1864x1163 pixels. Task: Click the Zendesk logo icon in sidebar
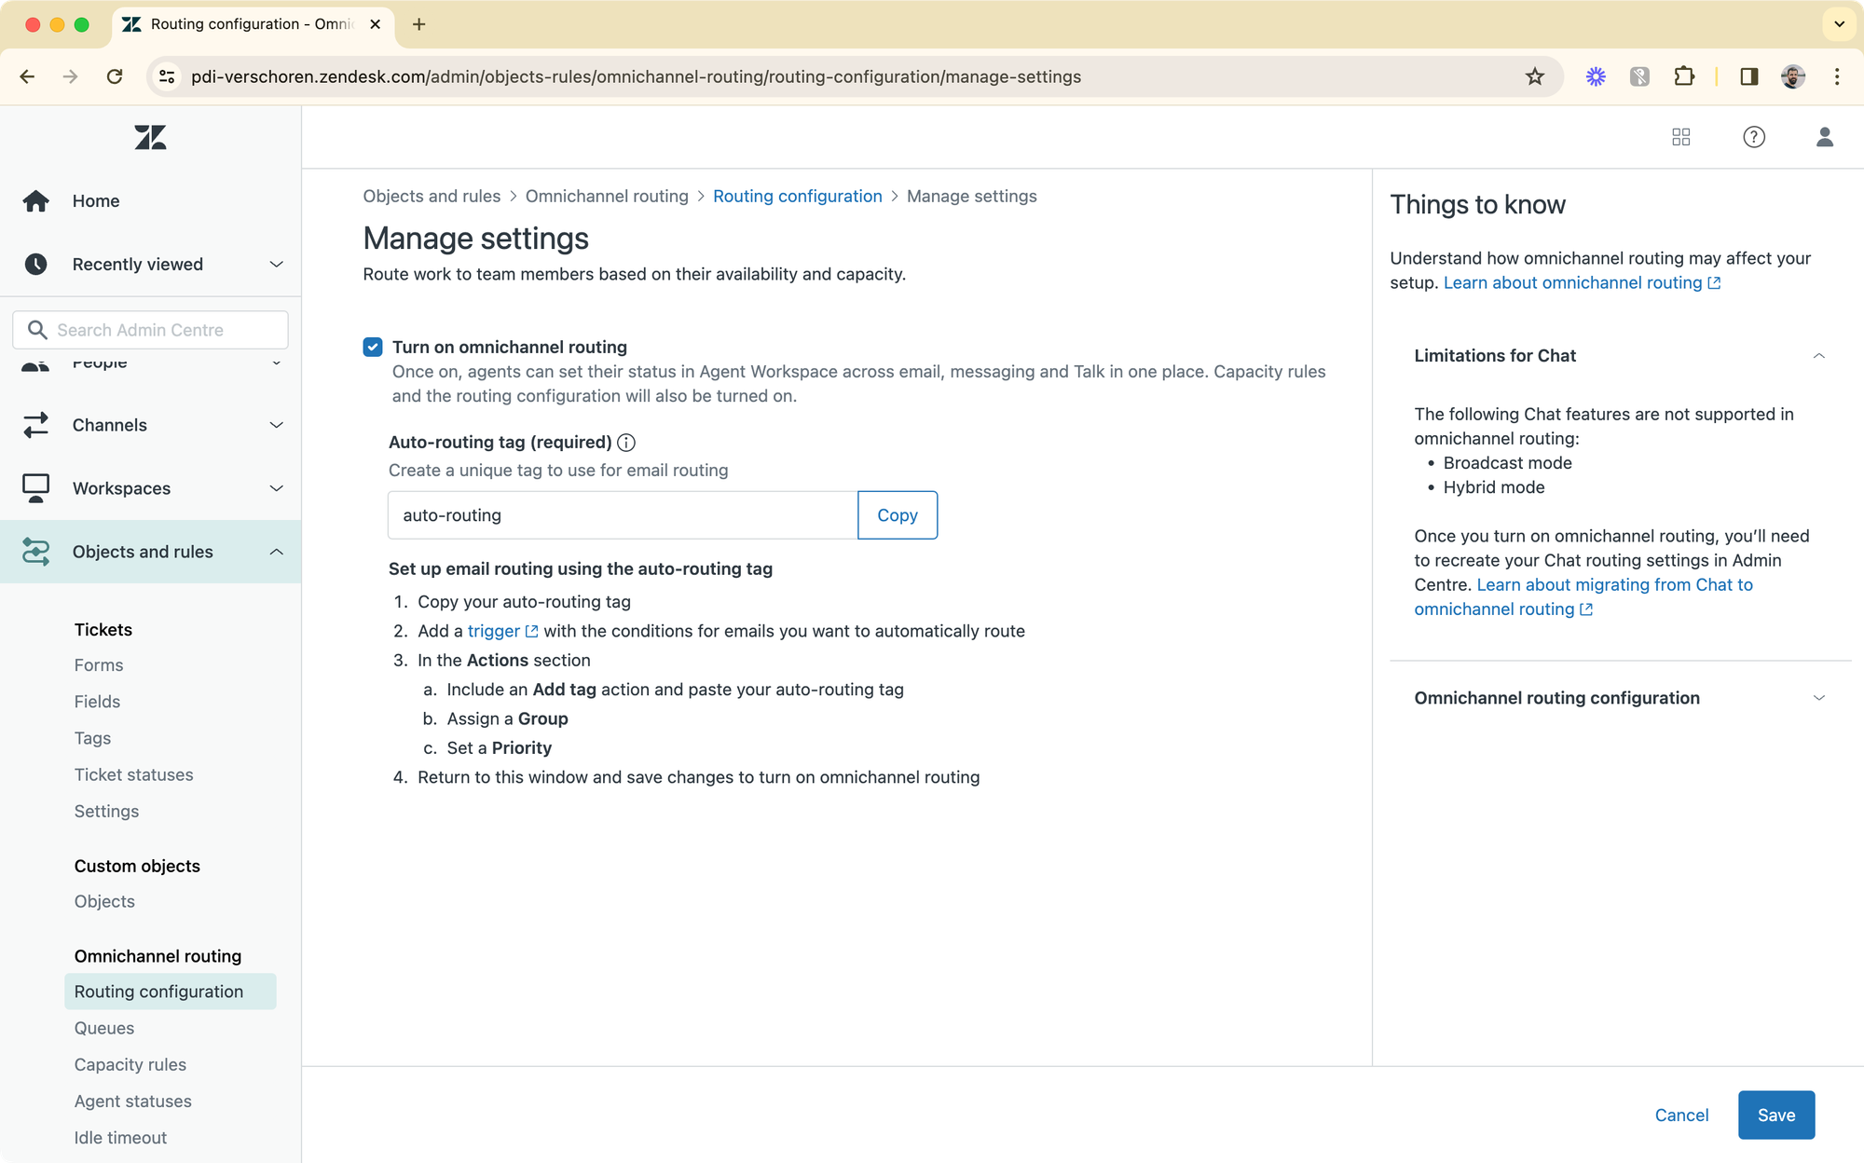coord(150,138)
